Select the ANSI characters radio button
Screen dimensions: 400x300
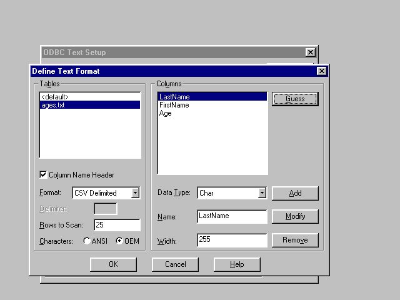point(87,241)
